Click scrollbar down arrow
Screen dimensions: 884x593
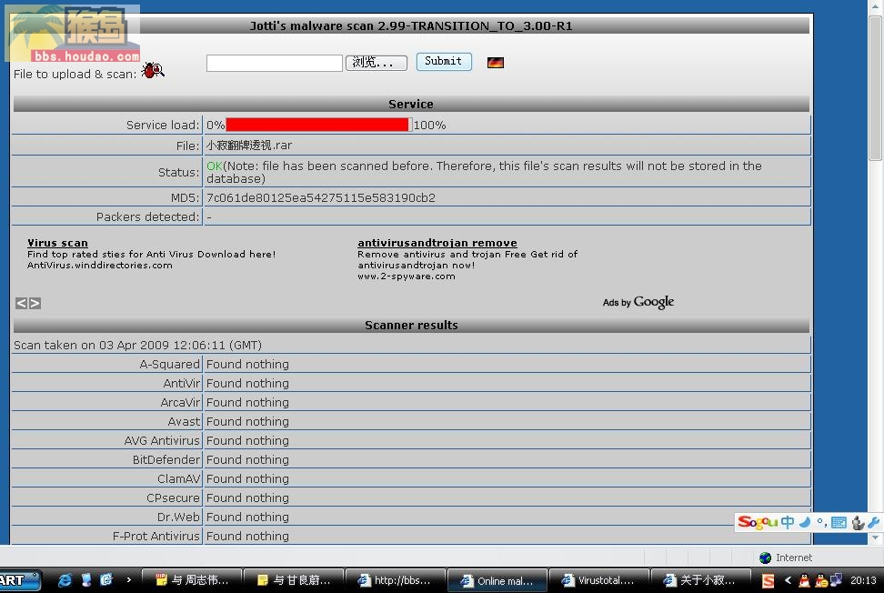tap(875, 538)
